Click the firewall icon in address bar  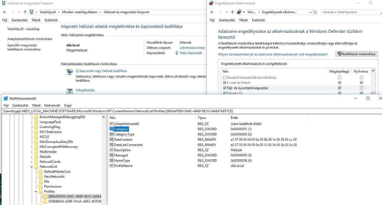tap(239, 12)
